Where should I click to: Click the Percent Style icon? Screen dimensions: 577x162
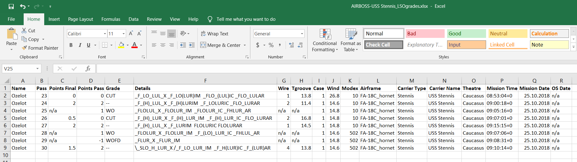(271, 45)
